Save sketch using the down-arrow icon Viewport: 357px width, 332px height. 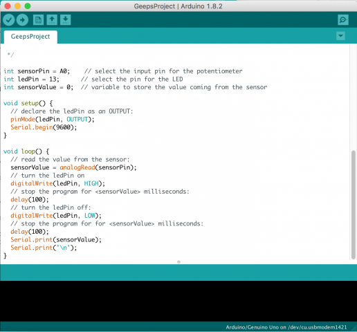pos(66,20)
